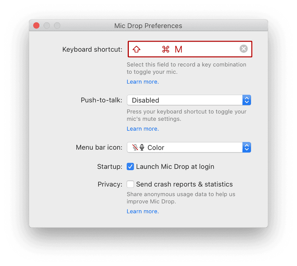Image resolution: width=297 pixels, height=266 pixels.
Task: Open the Menu bar icon dropdown
Action: tap(186, 147)
